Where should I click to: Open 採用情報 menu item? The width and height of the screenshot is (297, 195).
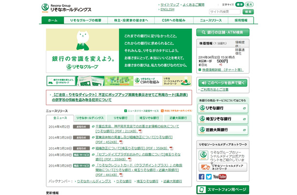pos(241,20)
